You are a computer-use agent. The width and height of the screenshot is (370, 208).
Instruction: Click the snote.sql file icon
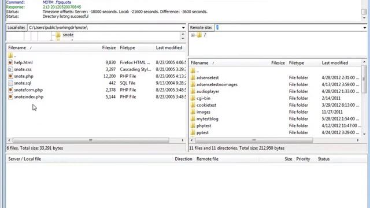click(x=10, y=83)
